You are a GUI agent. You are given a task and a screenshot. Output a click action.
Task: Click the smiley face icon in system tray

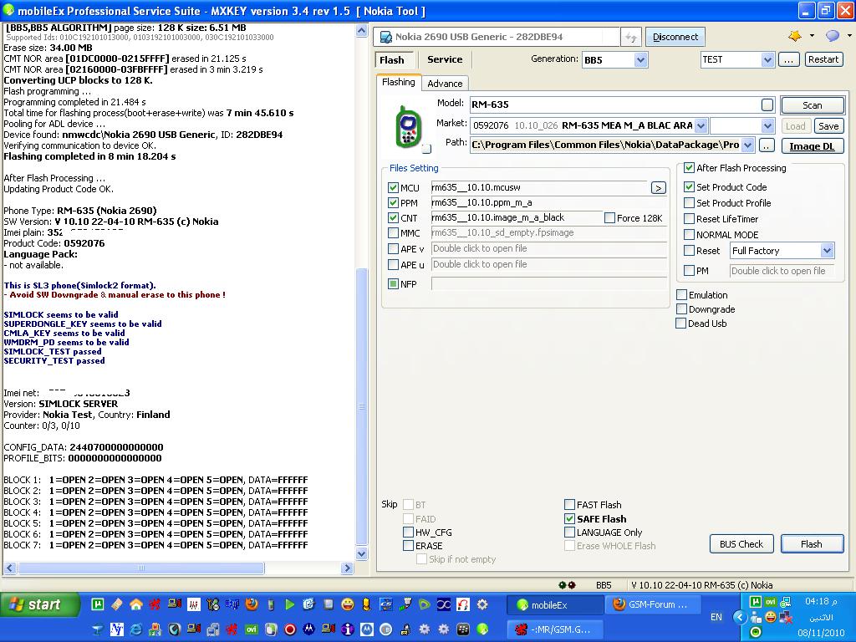tap(770, 618)
